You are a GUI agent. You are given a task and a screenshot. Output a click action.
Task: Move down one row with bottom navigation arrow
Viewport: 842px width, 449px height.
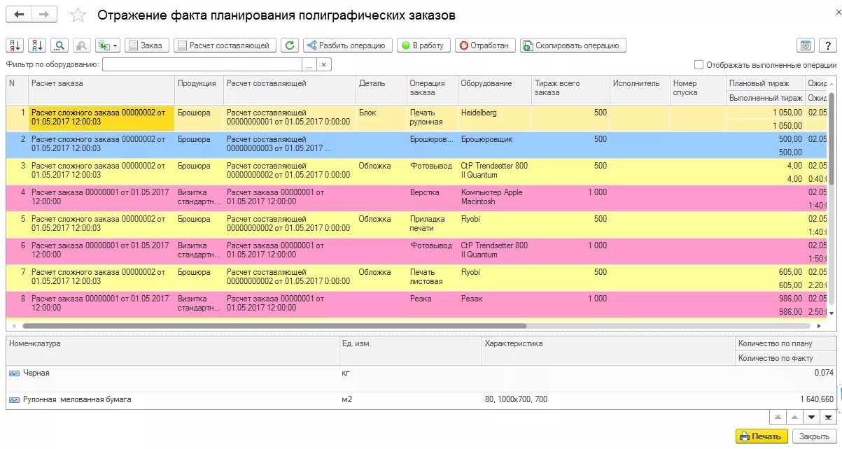point(811,418)
